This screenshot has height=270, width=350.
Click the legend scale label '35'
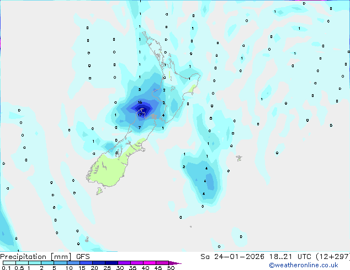[x=132, y=268]
